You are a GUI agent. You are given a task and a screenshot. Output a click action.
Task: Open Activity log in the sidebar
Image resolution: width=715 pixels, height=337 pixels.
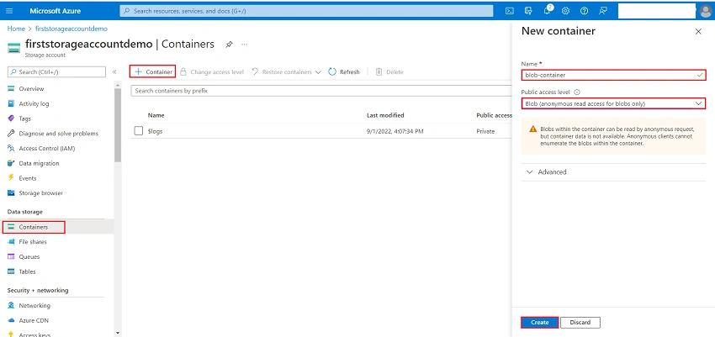coord(34,104)
